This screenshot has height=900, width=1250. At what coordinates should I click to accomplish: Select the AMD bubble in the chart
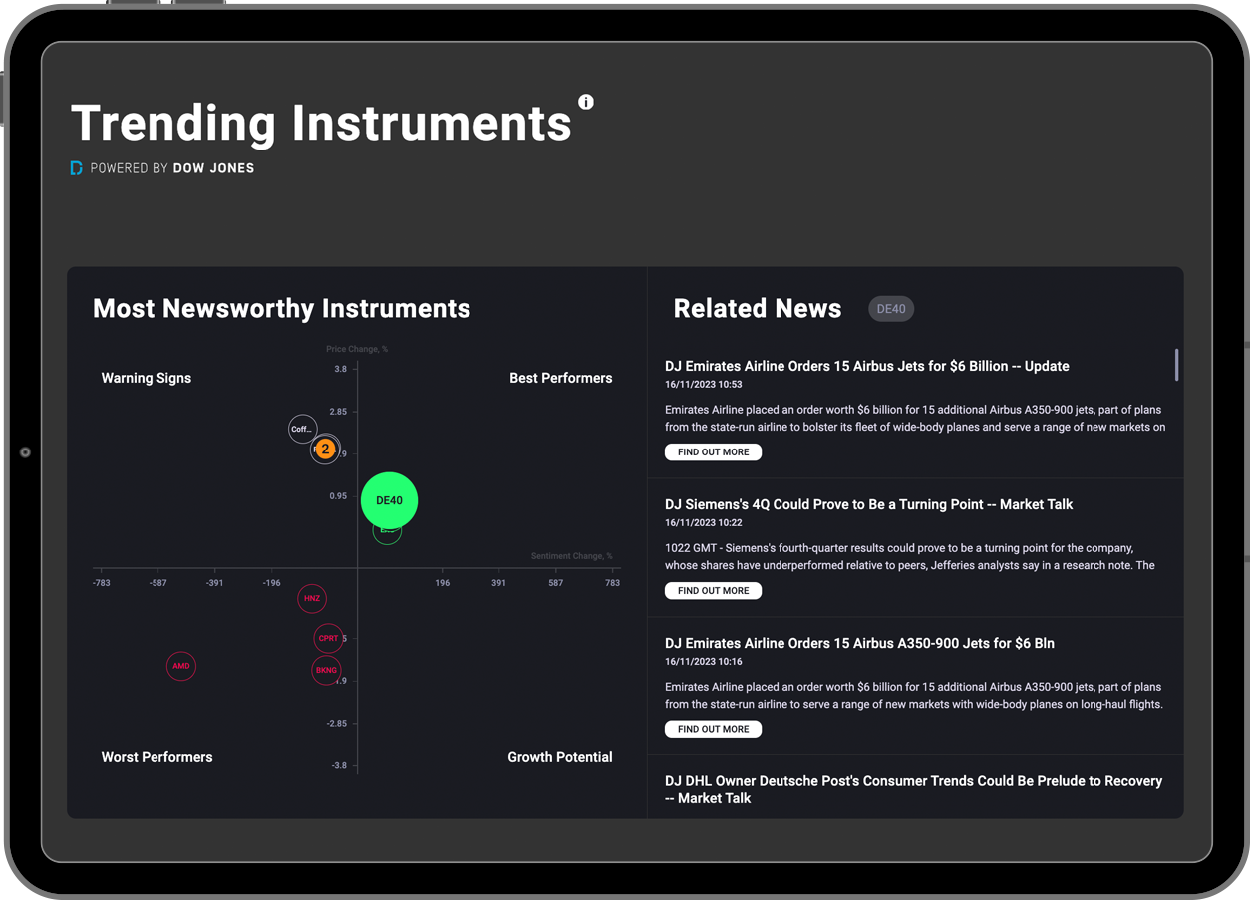pos(181,666)
